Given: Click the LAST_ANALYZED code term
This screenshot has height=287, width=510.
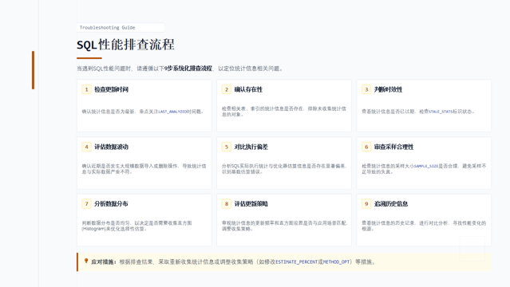Looking at the screenshot, I should click(173, 112).
